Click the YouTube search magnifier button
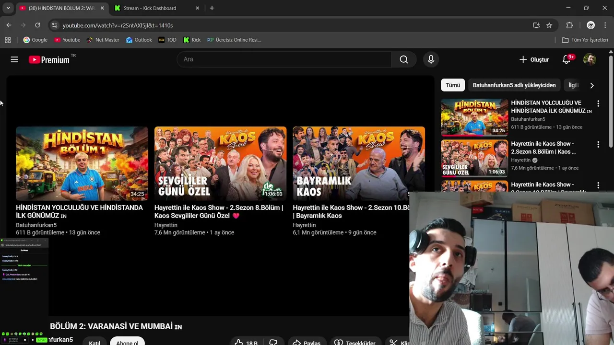Viewport: 614px width, 345px height. tap(404, 59)
